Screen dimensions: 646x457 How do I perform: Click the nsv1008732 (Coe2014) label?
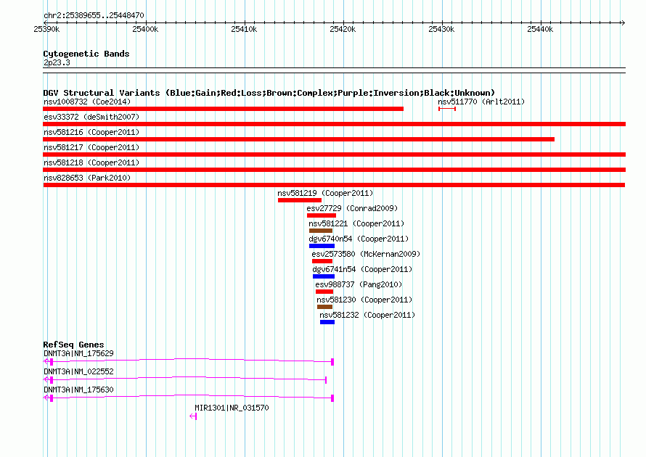click(x=87, y=102)
